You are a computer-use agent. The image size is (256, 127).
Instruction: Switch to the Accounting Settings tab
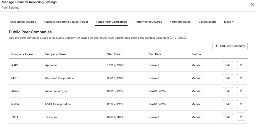23,22
